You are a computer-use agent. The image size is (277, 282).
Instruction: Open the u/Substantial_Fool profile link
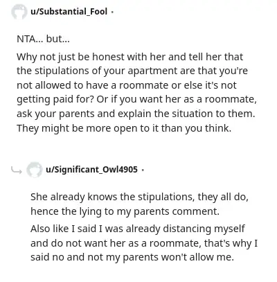coord(69,11)
